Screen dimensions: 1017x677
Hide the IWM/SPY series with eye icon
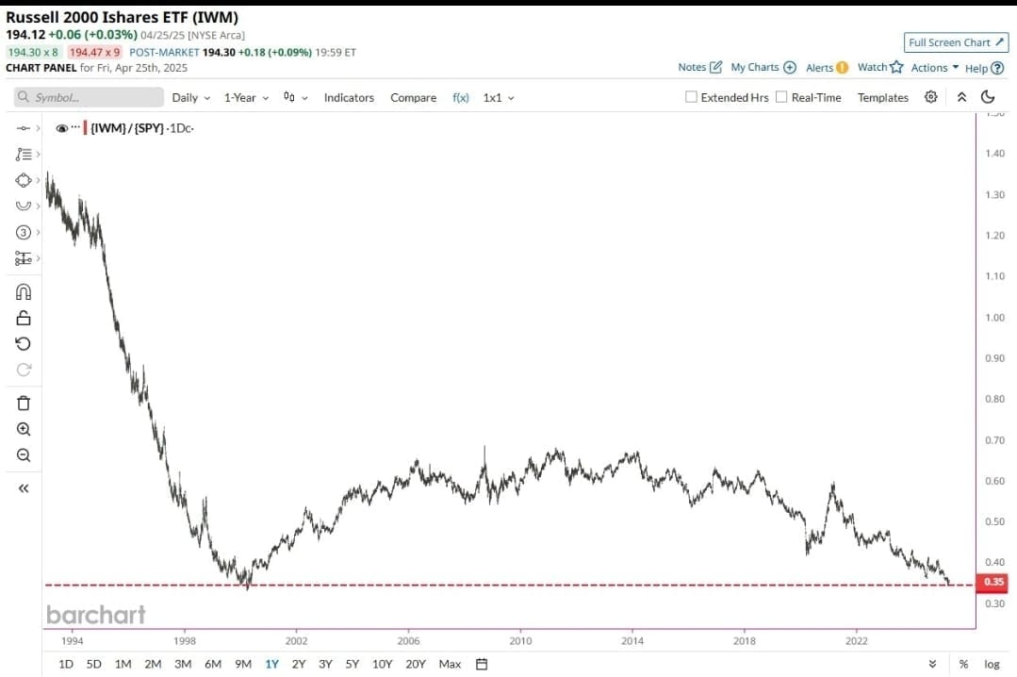point(62,128)
